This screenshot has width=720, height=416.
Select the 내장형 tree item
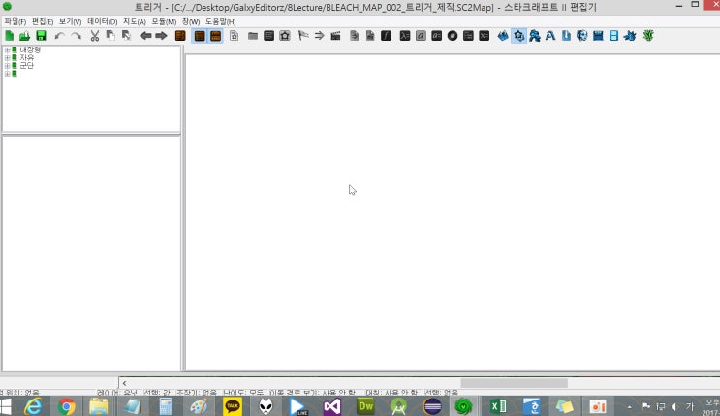(x=30, y=49)
